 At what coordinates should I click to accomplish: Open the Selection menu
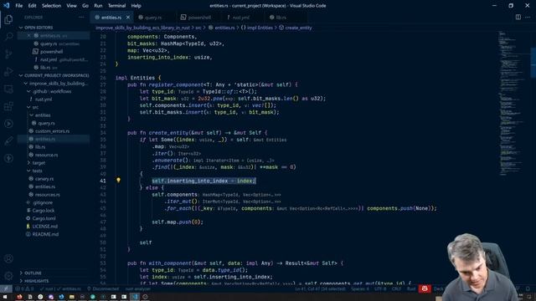point(51,6)
